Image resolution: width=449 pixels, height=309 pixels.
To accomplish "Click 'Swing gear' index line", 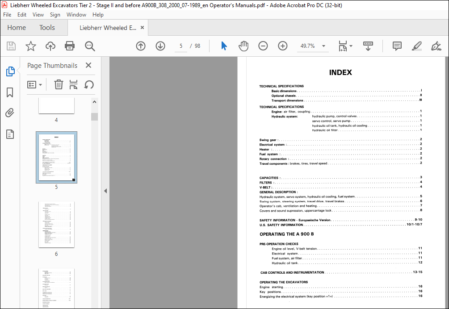I will coord(340,140).
